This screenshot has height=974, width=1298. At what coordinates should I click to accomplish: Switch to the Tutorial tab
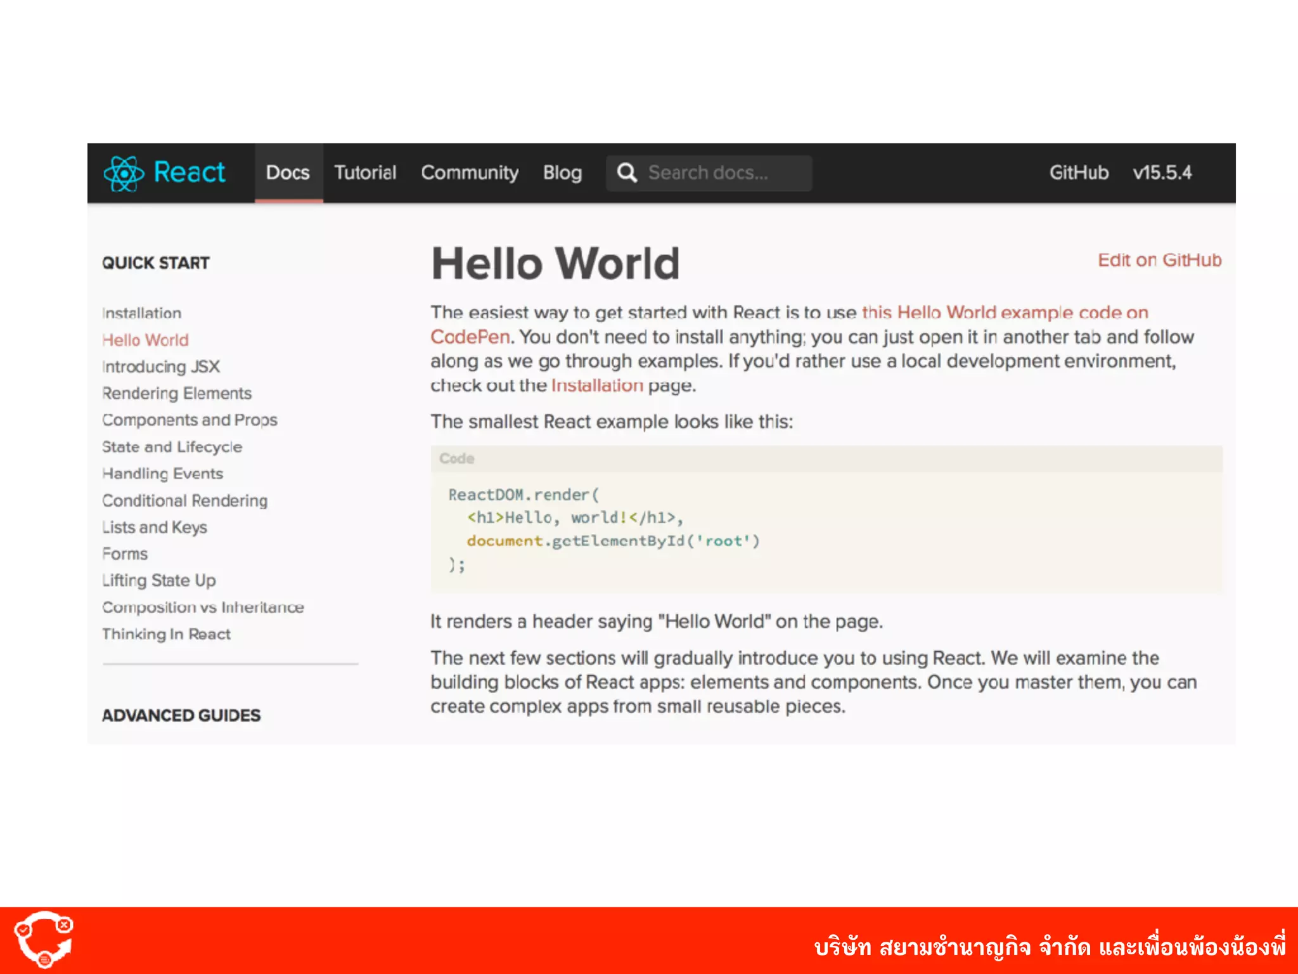coord(365,172)
